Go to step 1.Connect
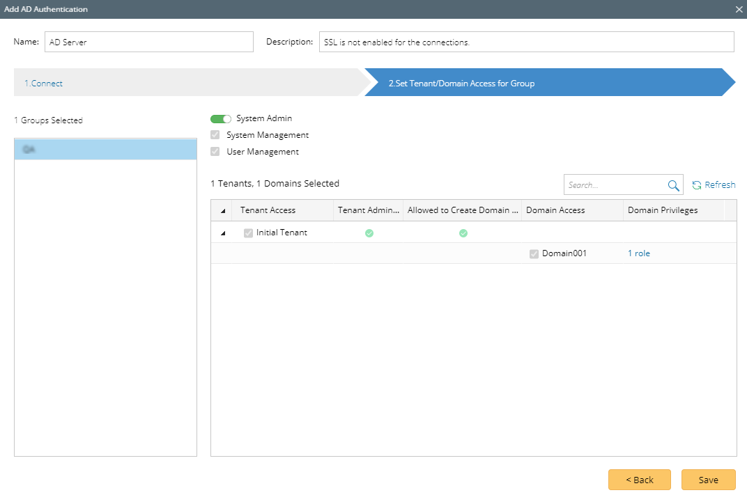 pyautogui.click(x=44, y=84)
